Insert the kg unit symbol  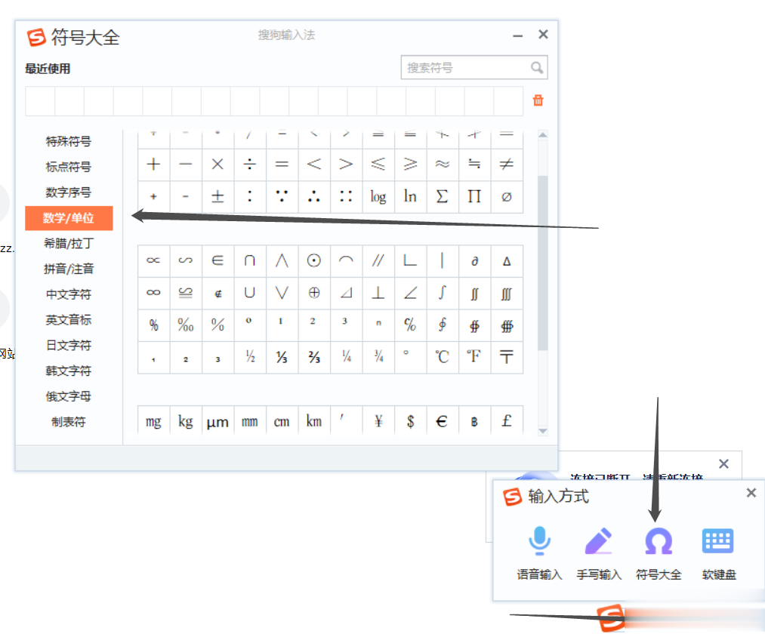185,420
